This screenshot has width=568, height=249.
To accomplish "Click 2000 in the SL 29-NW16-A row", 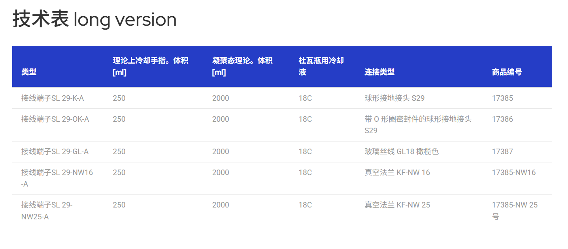I will tap(221, 172).
